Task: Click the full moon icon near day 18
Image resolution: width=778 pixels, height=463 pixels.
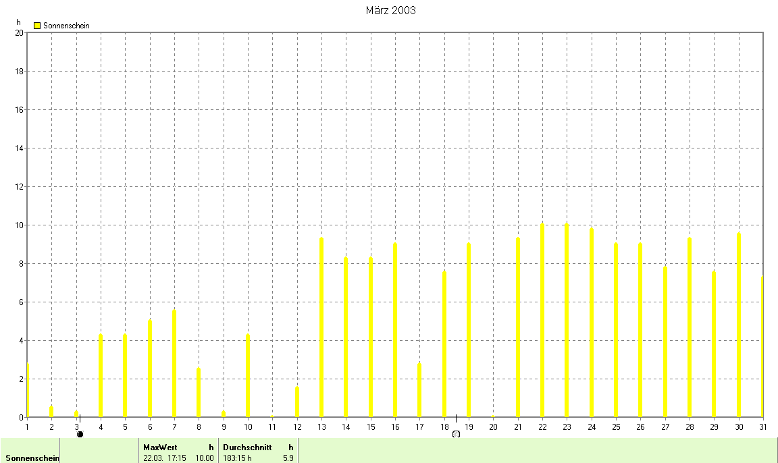Action: tap(456, 434)
